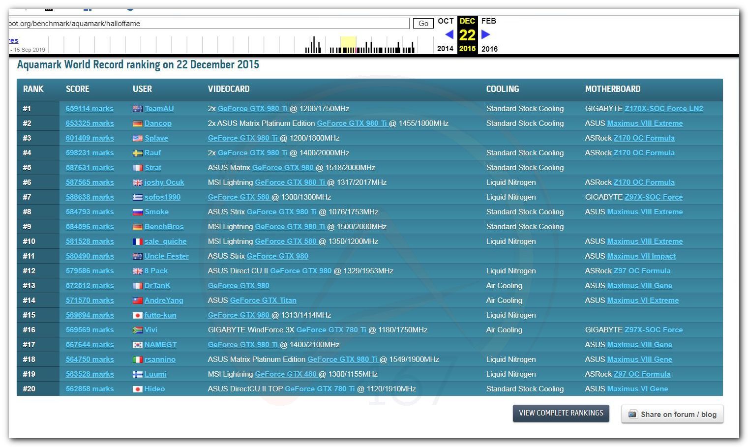This screenshot has width=748, height=447.
Task: Click Share on forum / blog button
Action: coord(672,414)
